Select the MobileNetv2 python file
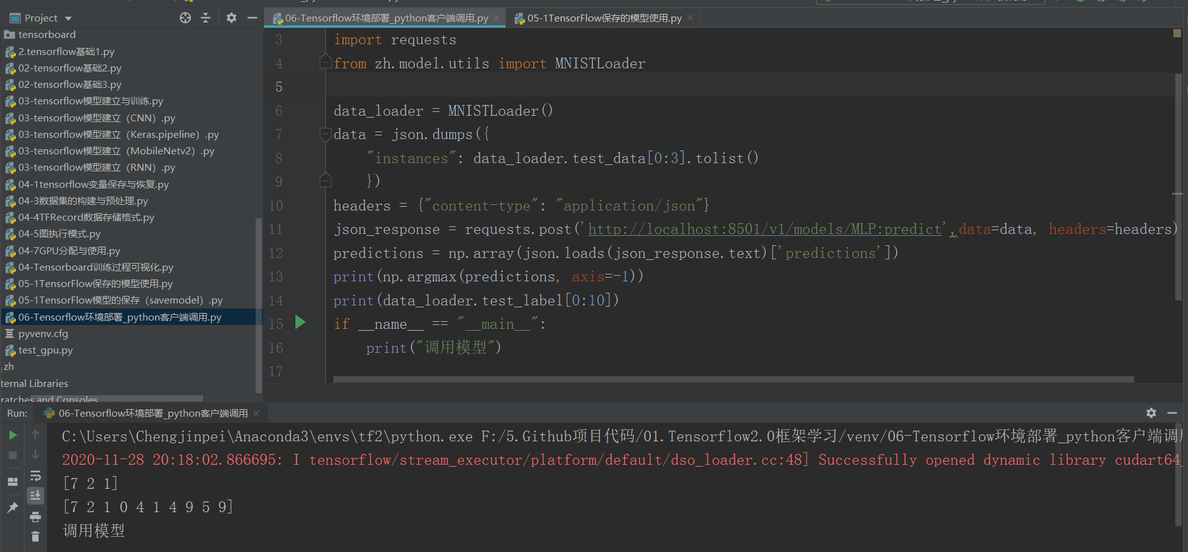Image resolution: width=1188 pixels, height=552 pixels. (x=116, y=151)
